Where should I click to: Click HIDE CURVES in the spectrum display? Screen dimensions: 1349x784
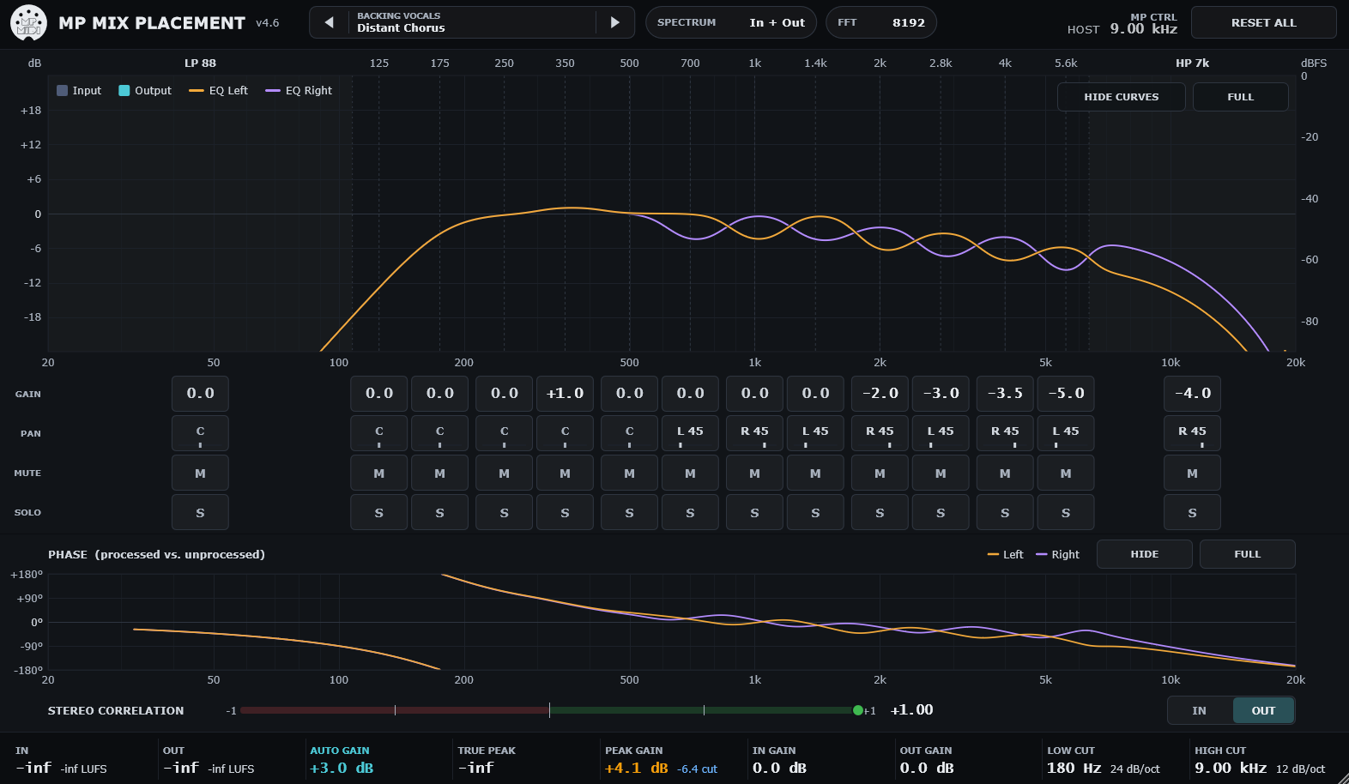pos(1121,97)
